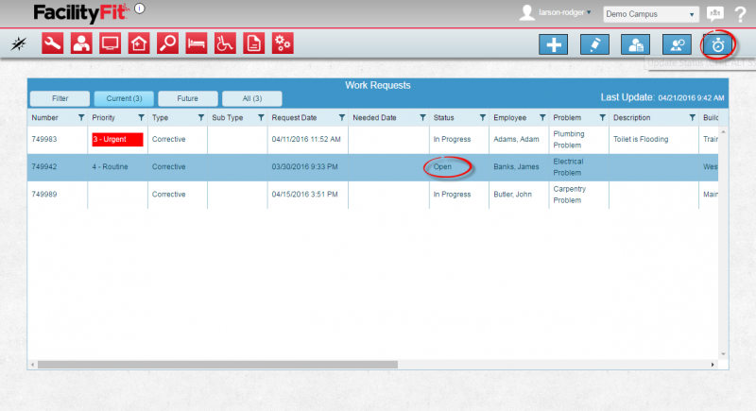Click the 04/15/2016 3:51 PM request date
756x411 pixels.
tap(304, 195)
